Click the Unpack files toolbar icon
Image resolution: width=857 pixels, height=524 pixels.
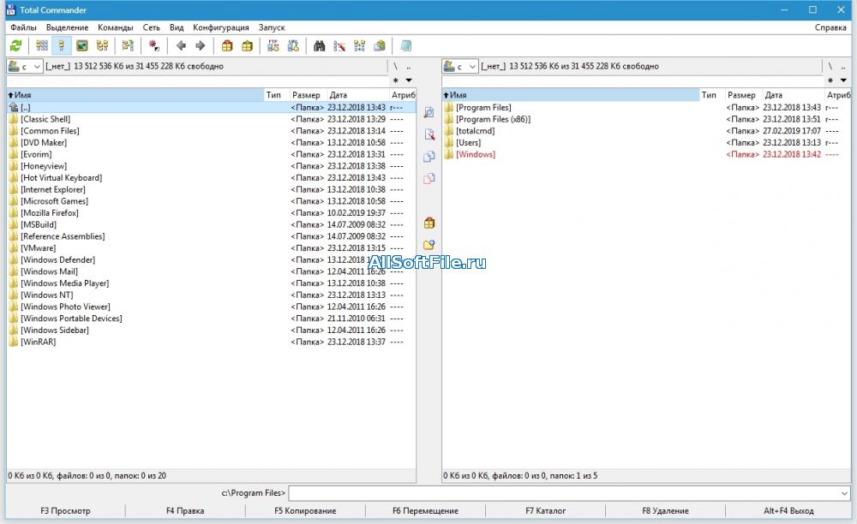point(247,46)
